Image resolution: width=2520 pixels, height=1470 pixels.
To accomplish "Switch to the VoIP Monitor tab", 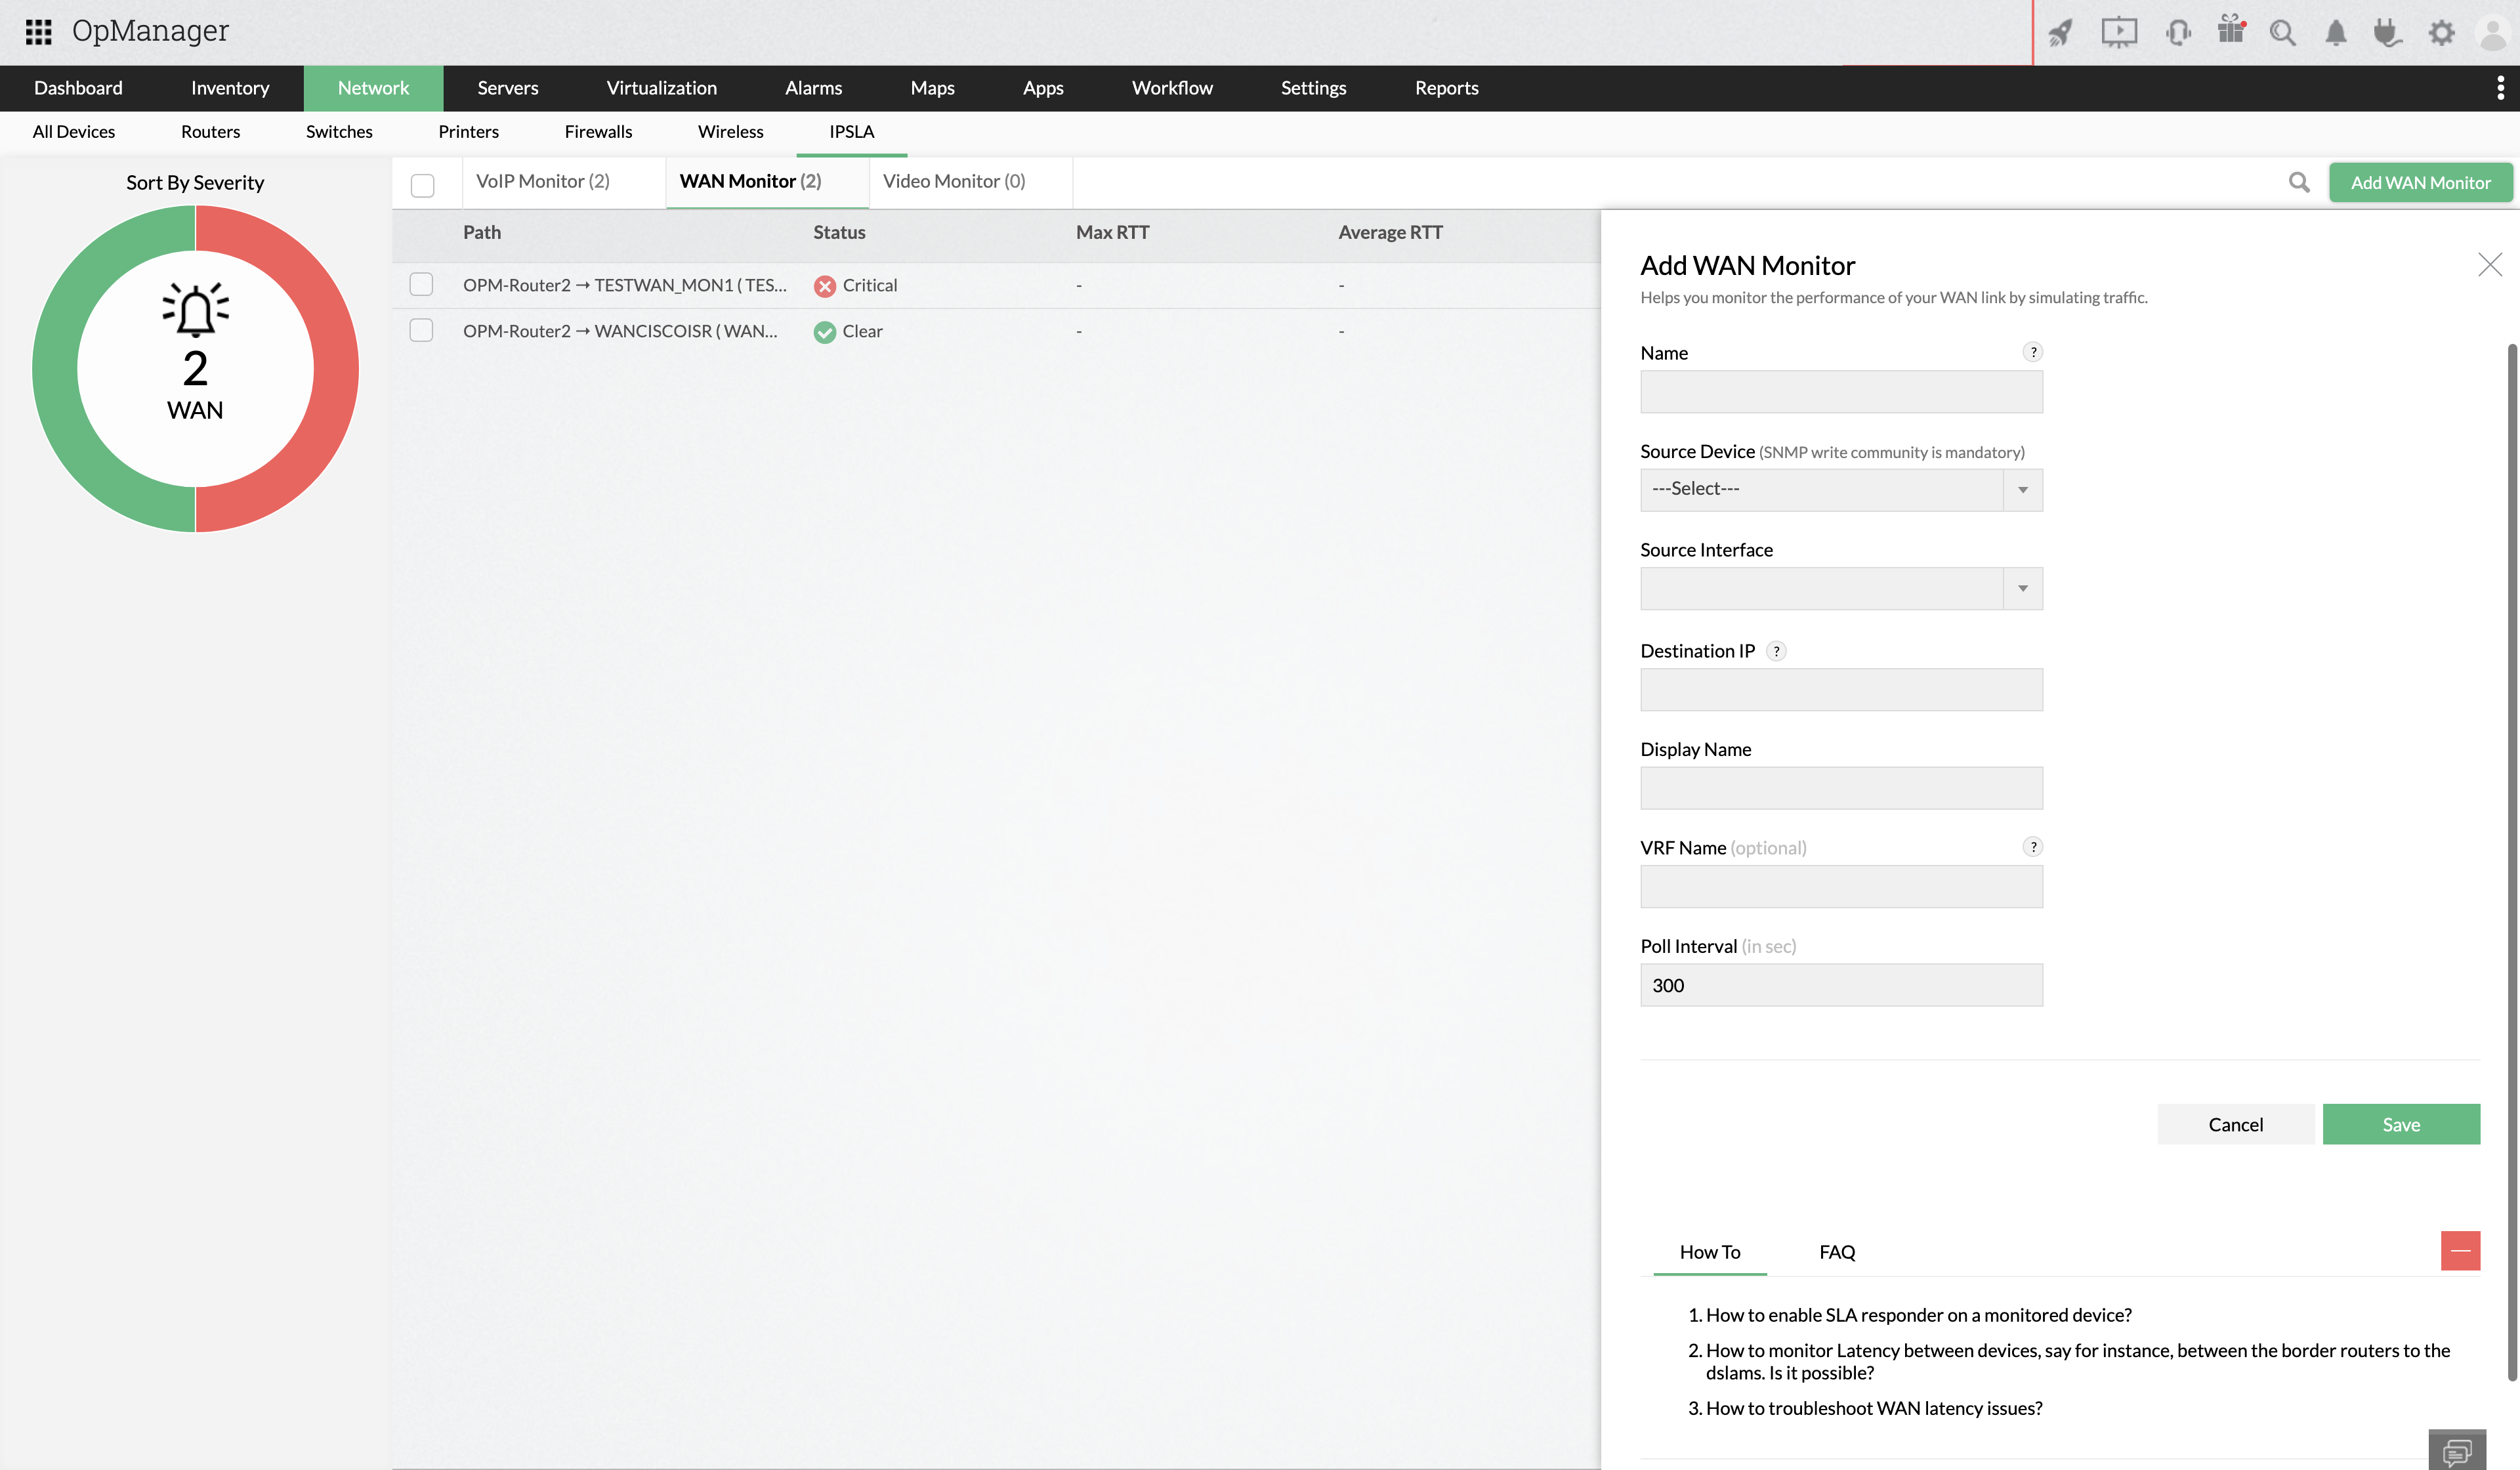I will pos(543,180).
